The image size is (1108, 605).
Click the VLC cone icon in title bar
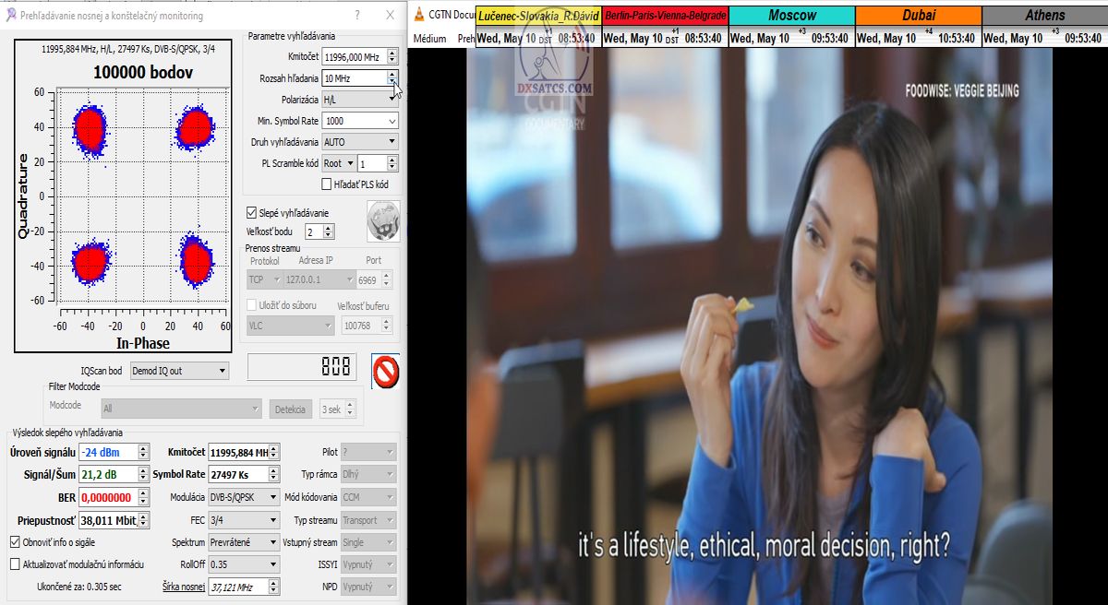(419, 14)
